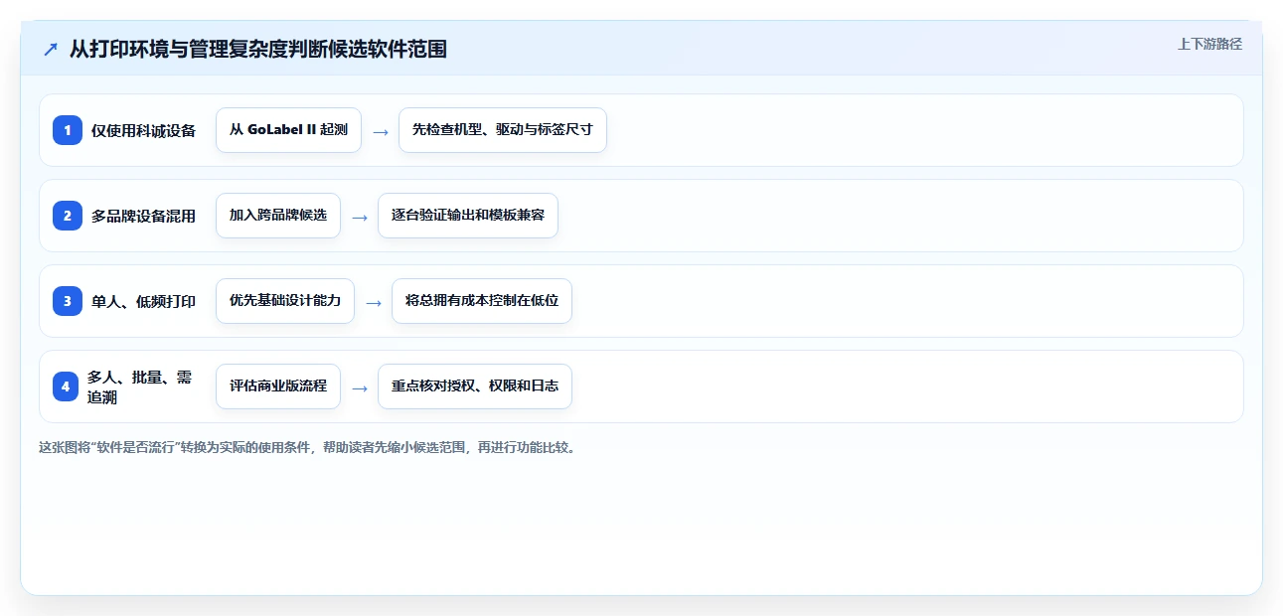Click the 评估商业版流程 box
The height and width of the screenshot is (616, 1283).
coord(278,386)
